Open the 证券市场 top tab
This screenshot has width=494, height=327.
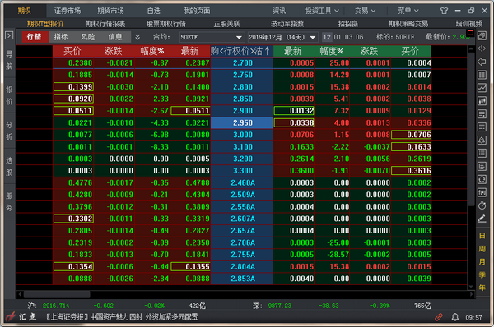(68, 11)
